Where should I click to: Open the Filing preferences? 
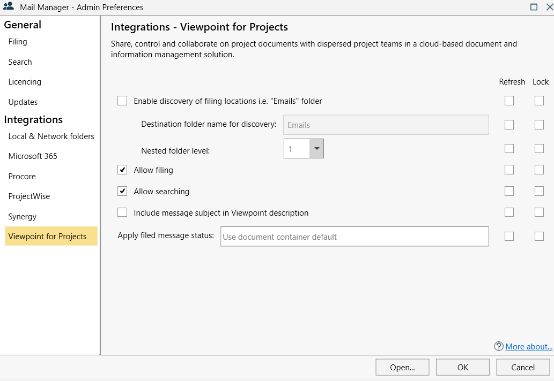click(17, 41)
